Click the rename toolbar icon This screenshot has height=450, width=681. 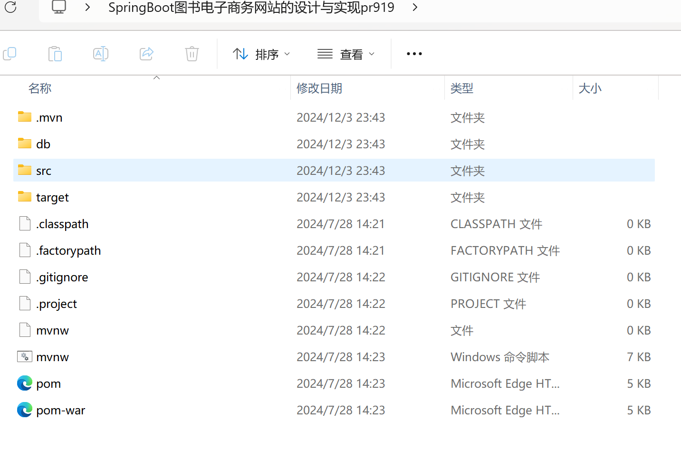point(101,54)
